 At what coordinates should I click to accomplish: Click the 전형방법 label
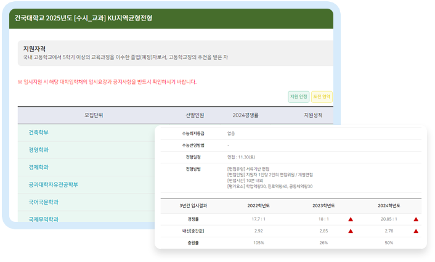[193, 169]
